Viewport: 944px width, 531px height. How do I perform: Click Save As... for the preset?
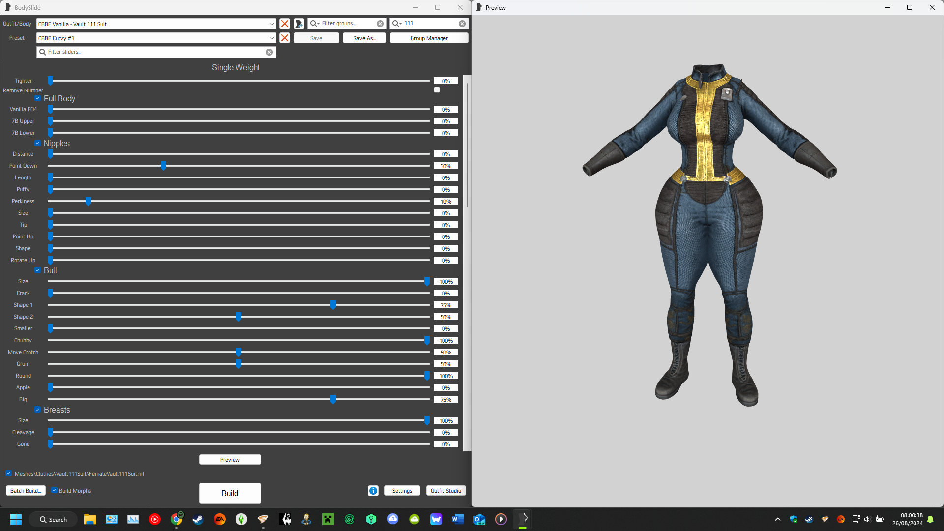(364, 38)
